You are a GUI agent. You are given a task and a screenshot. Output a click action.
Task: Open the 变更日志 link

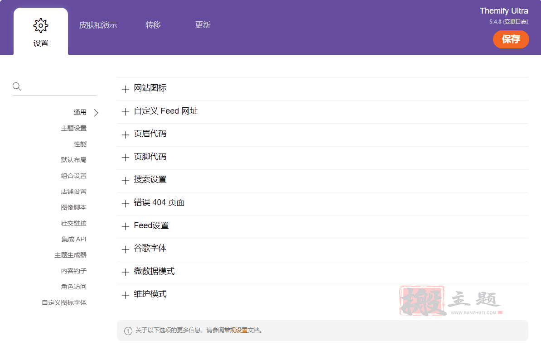(516, 22)
